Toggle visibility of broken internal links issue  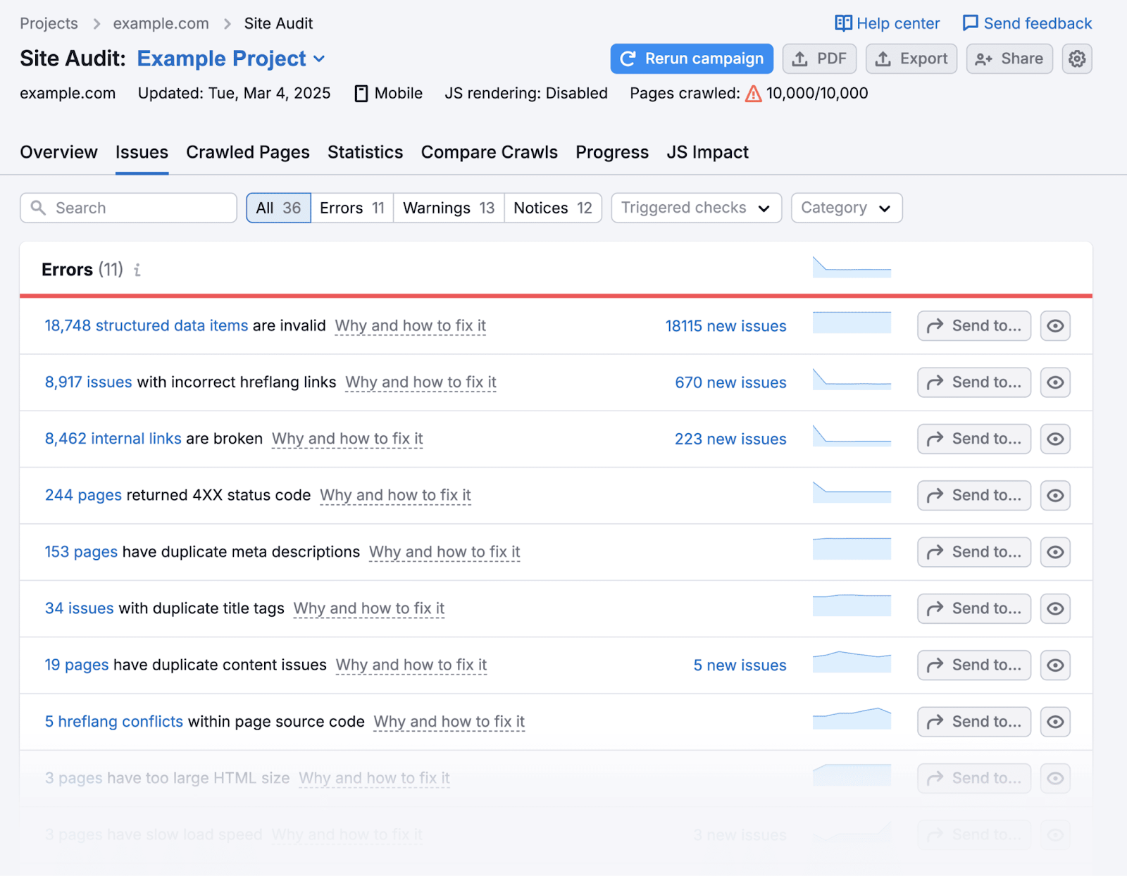tap(1054, 439)
